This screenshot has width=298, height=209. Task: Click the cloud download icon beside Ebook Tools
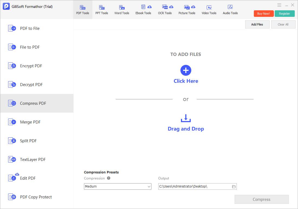(150, 7)
